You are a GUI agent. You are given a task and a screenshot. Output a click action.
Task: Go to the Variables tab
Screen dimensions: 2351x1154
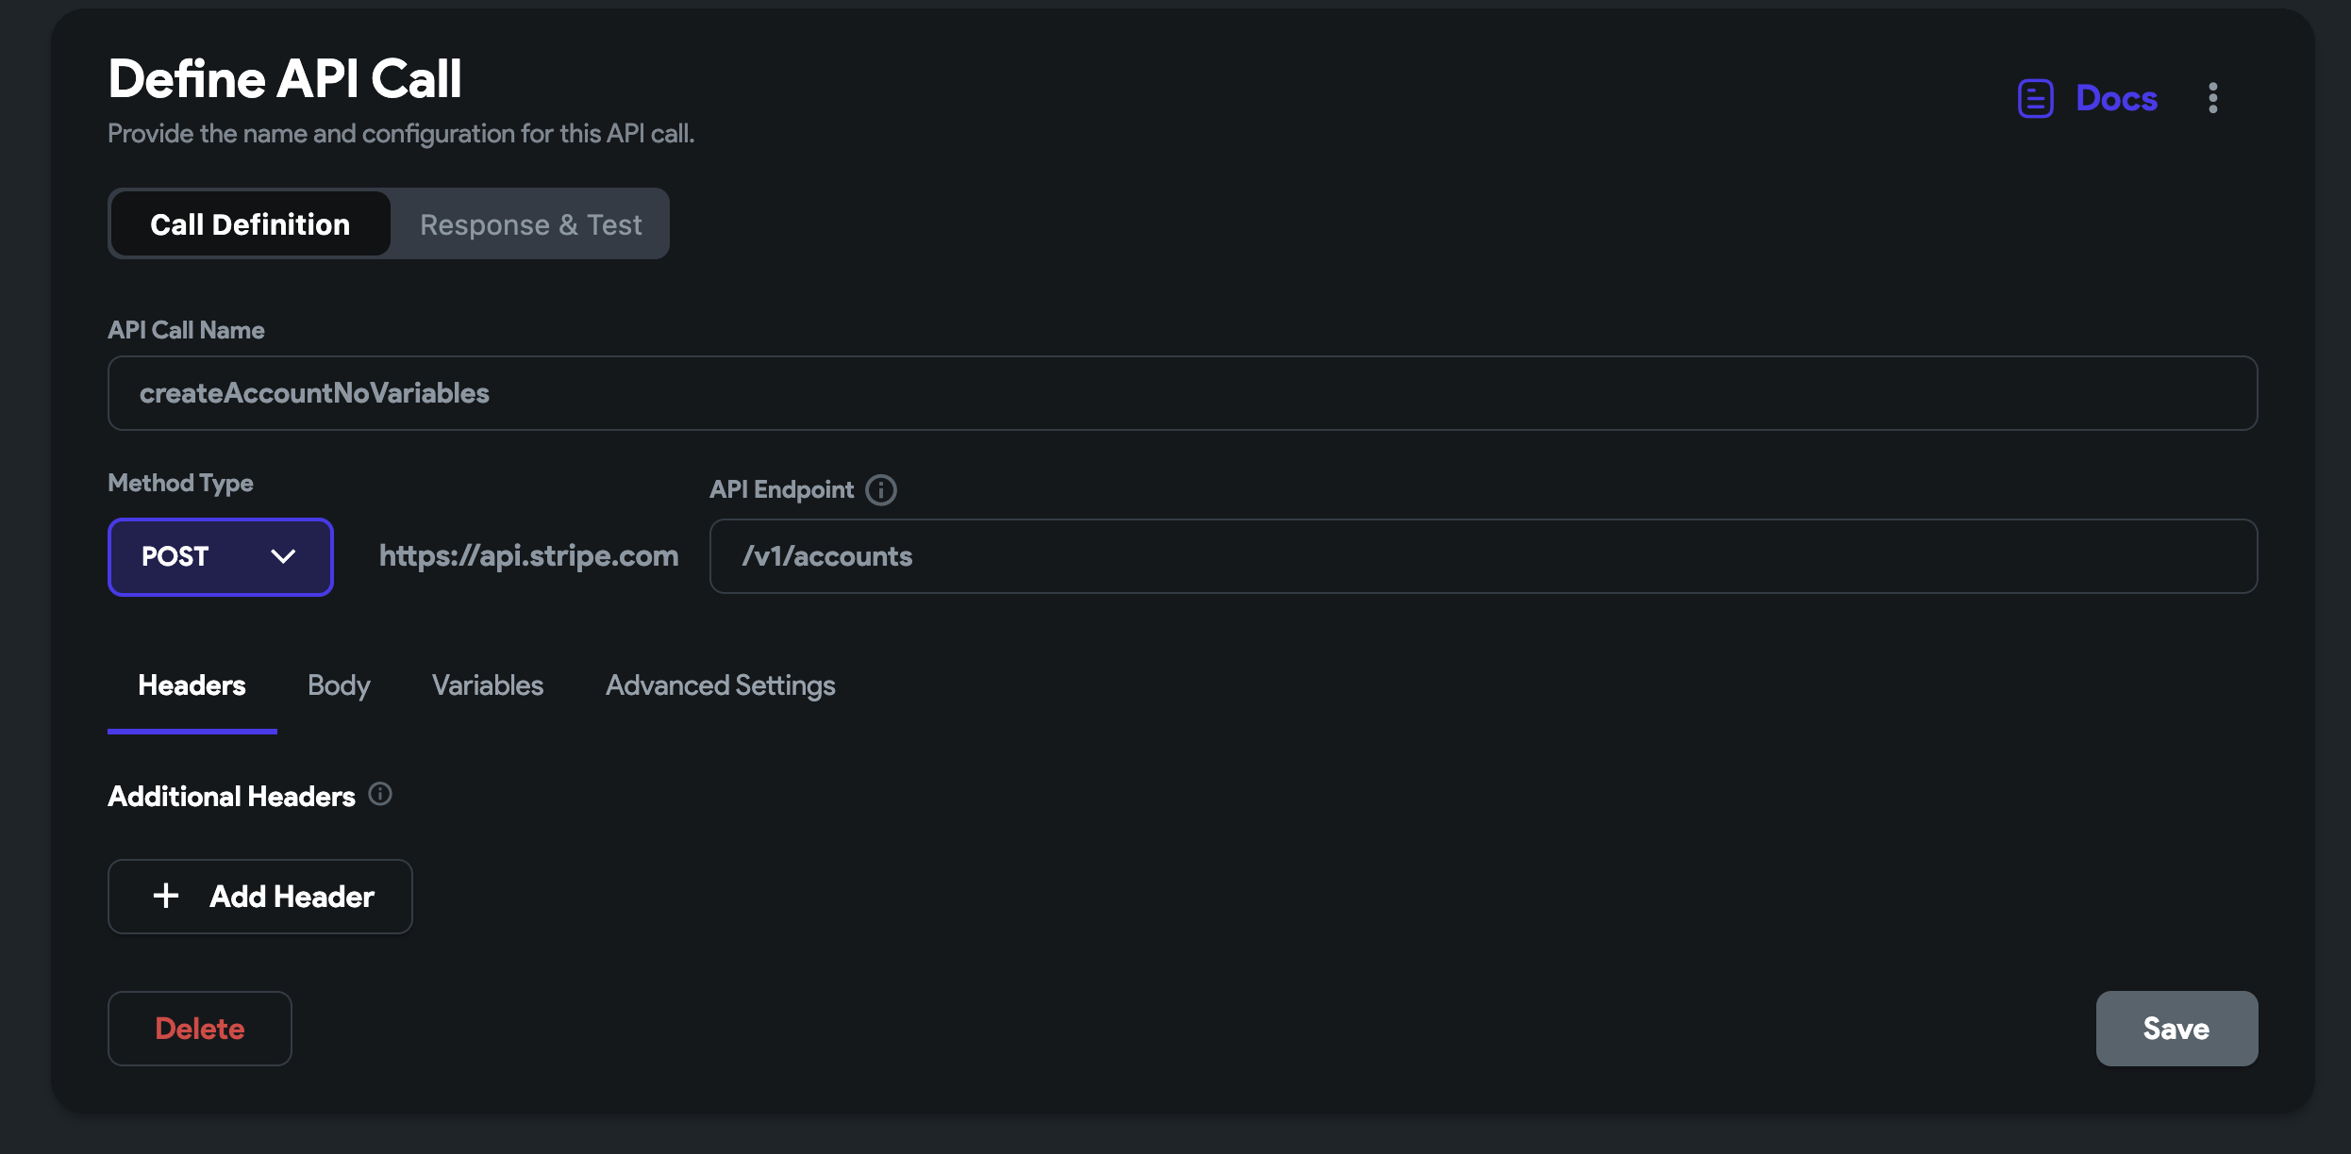point(487,685)
